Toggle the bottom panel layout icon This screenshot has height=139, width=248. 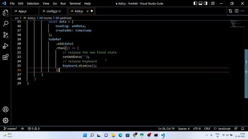point(200,3)
